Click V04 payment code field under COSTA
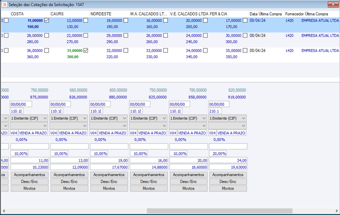This screenshot has height=215, width=340. click(14, 133)
